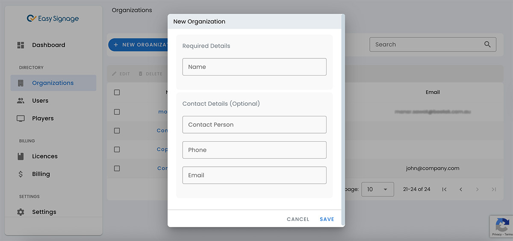Go to the first page
Image resolution: width=513 pixels, height=241 pixels.
(444, 189)
